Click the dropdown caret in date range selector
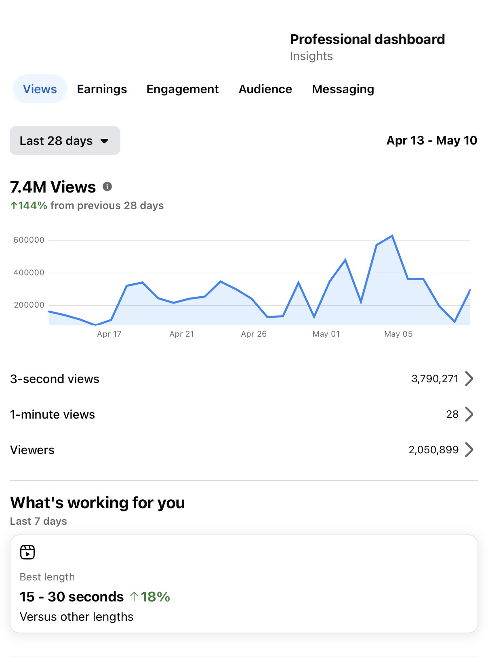This screenshot has width=488, height=662. (104, 141)
